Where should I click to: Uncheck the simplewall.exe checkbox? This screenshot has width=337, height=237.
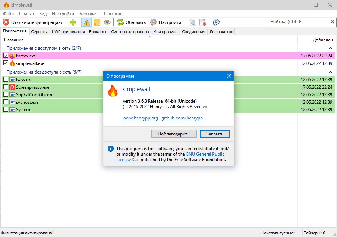tap(6, 63)
